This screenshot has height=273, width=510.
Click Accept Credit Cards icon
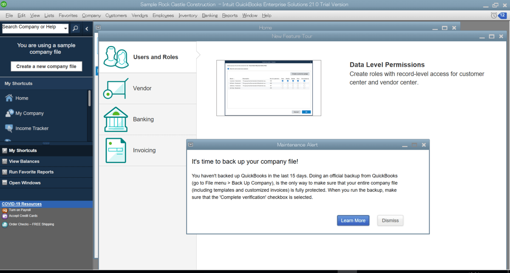click(x=5, y=216)
